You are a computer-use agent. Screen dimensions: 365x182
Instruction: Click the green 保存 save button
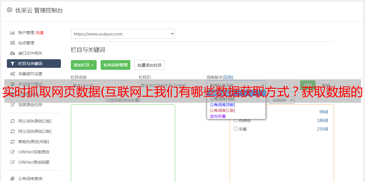pos(308,85)
